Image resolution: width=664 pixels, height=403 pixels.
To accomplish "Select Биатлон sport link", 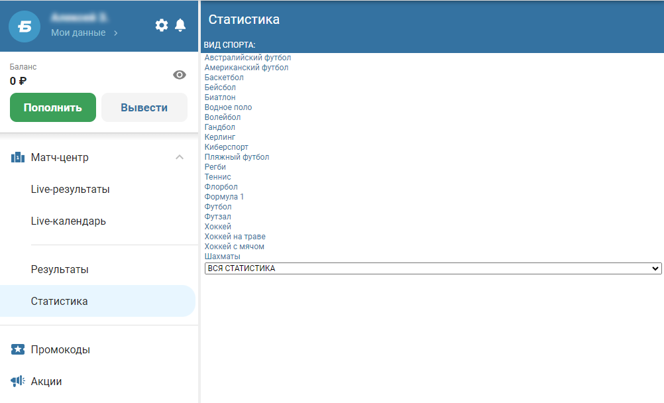I will tap(220, 97).
